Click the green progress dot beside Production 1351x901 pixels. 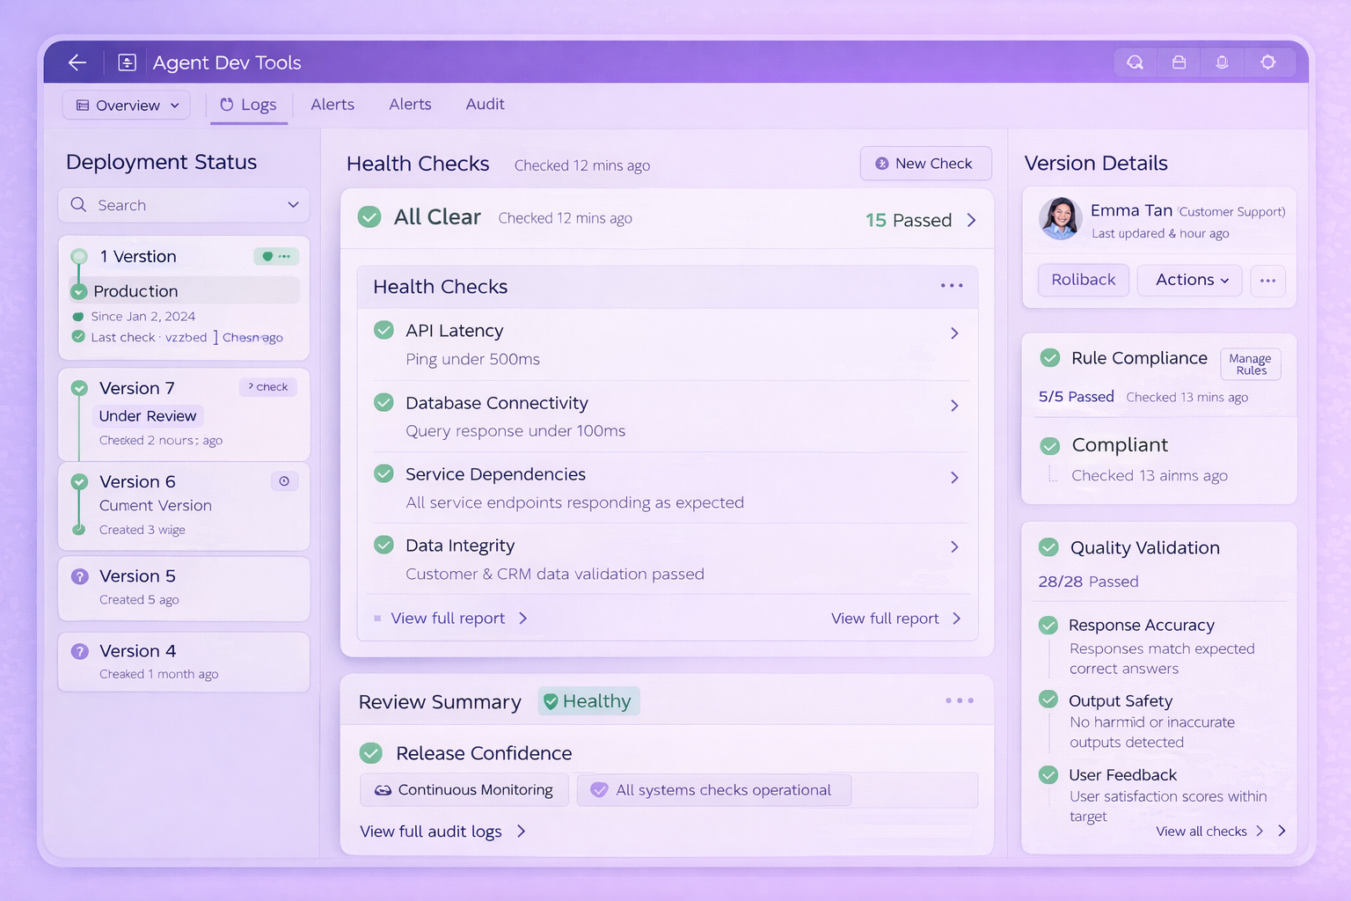[79, 290]
